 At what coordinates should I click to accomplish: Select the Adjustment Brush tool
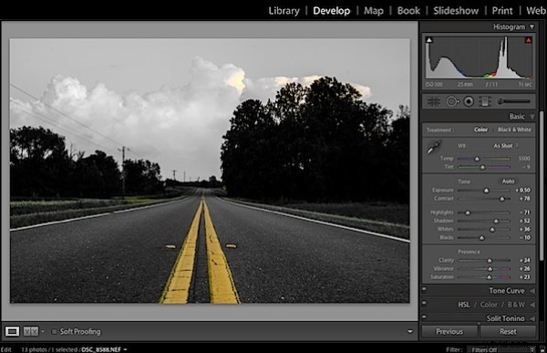514,101
